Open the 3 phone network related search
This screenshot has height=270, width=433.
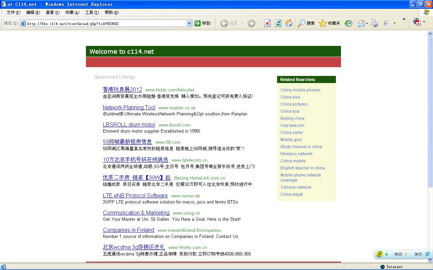coord(296,187)
